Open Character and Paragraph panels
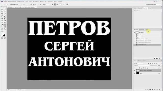Image resolution: width=163 pixels, height=91 pixels. click(x=67, y=5)
